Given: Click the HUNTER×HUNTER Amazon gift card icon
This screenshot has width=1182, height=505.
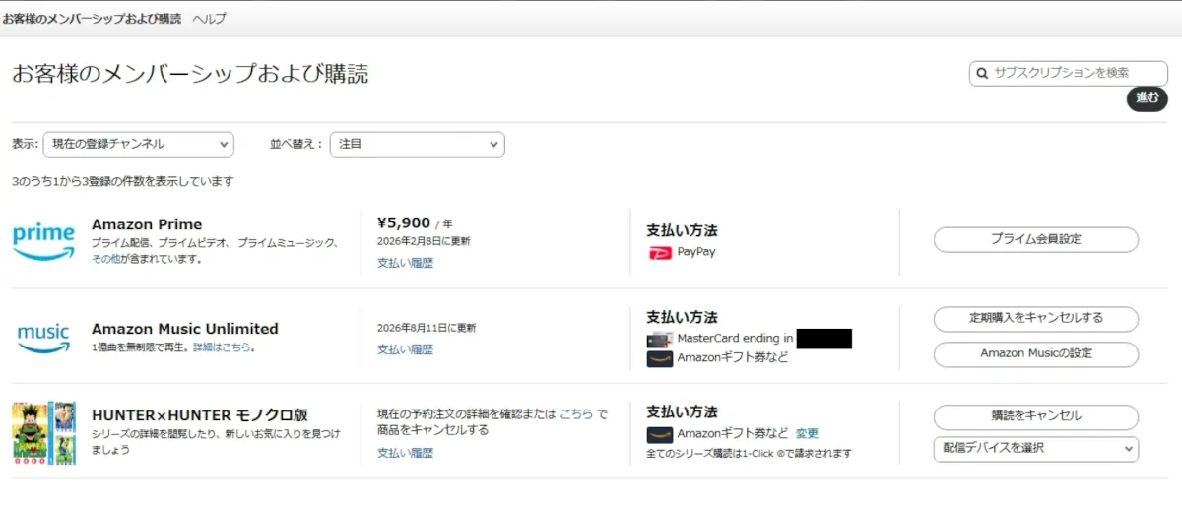Looking at the screenshot, I should [660, 433].
